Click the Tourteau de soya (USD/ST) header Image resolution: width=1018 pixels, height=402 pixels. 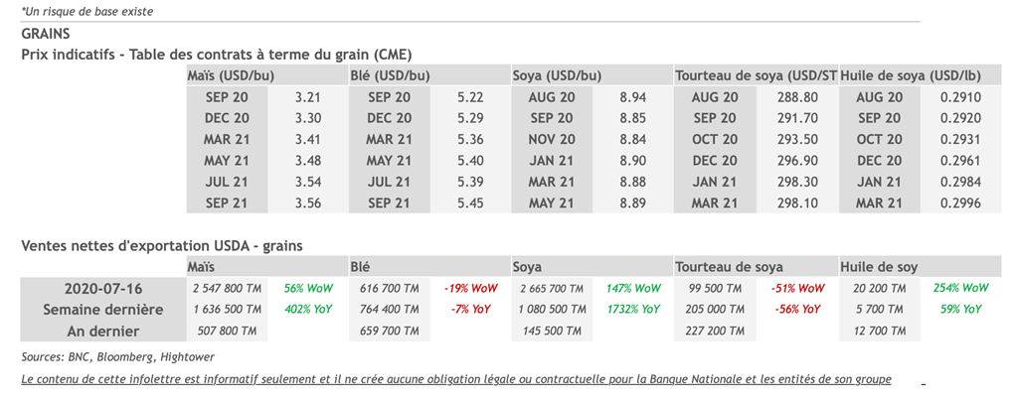[x=756, y=75]
